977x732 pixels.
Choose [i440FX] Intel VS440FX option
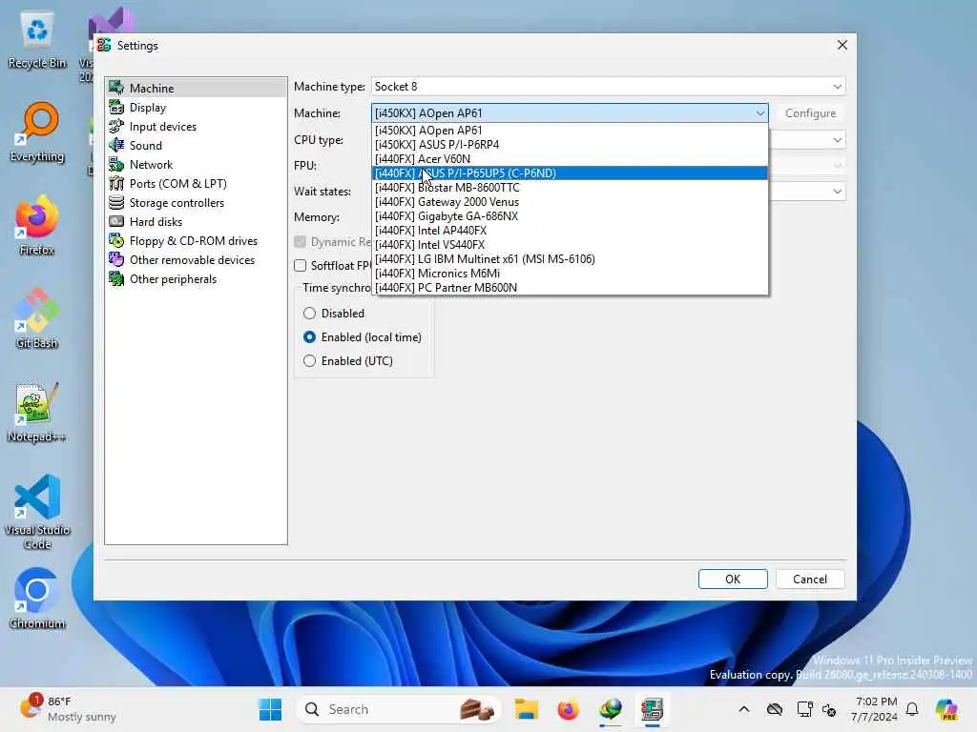point(570,245)
